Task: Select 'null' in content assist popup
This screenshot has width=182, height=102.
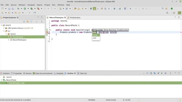Action: coord(96,38)
